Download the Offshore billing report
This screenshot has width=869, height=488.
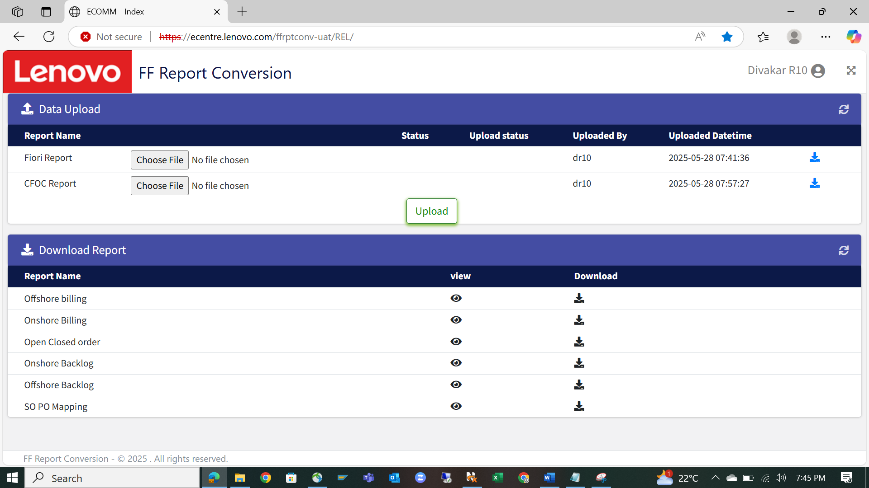(x=579, y=299)
